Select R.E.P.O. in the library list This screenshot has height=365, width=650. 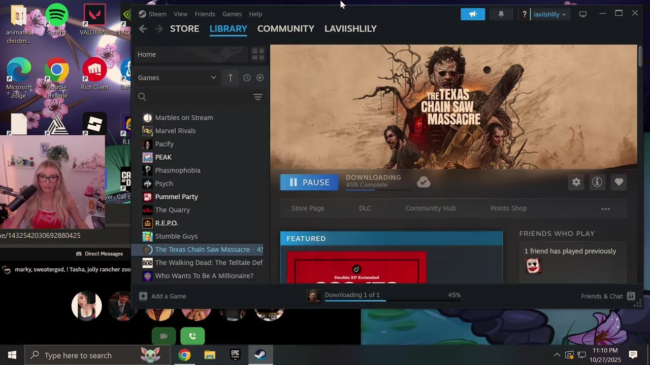[x=198, y=223]
